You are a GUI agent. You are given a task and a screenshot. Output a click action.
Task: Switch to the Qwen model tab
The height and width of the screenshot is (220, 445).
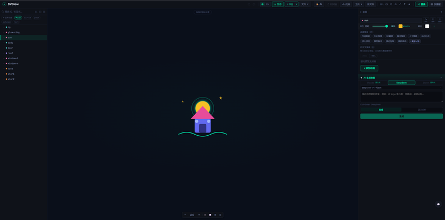click(x=429, y=83)
